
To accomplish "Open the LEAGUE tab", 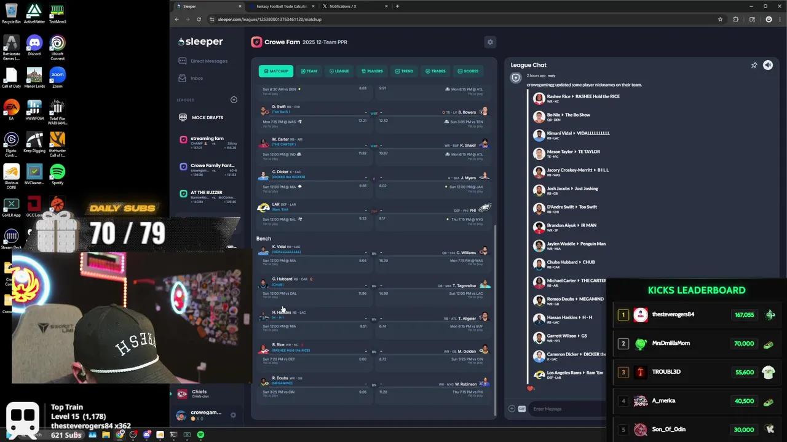I will [339, 71].
